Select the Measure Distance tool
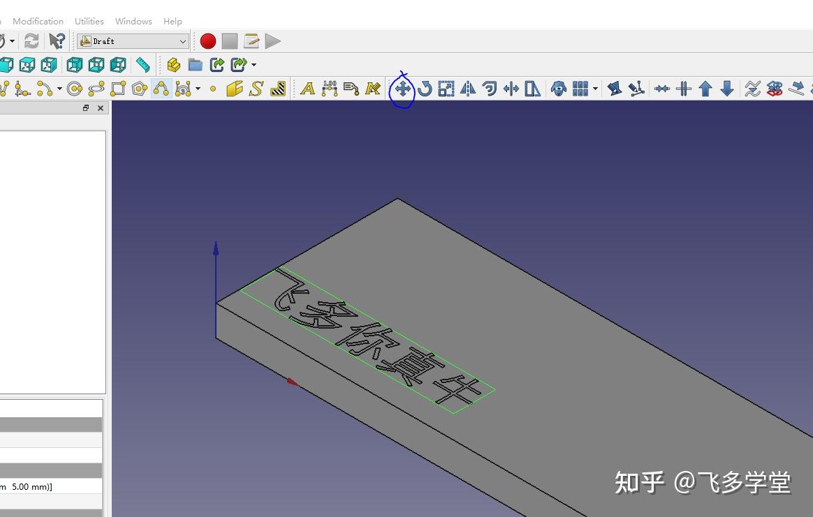Viewport: 813px width, 517px height. [143, 64]
